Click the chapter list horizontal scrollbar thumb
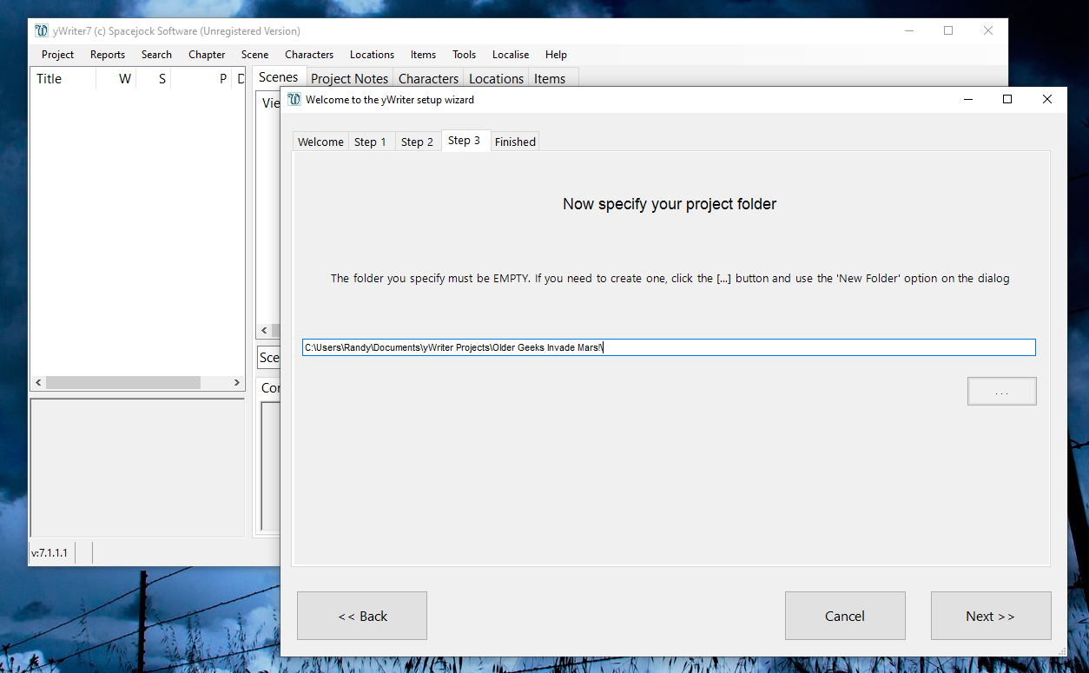Viewport: 1089px width, 673px height. click(123, 382)
